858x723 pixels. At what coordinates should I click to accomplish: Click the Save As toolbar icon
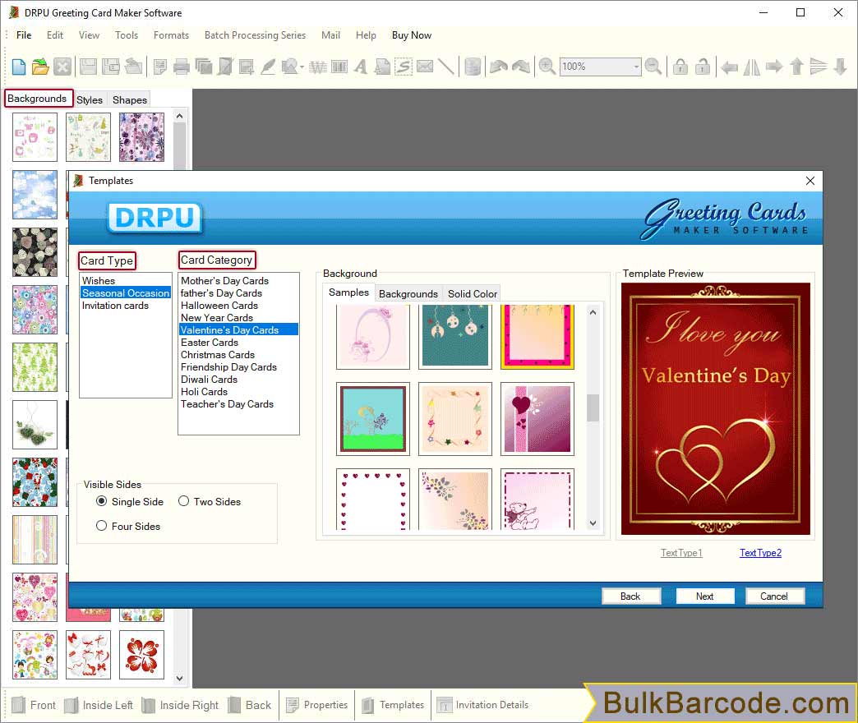(110, 67)
